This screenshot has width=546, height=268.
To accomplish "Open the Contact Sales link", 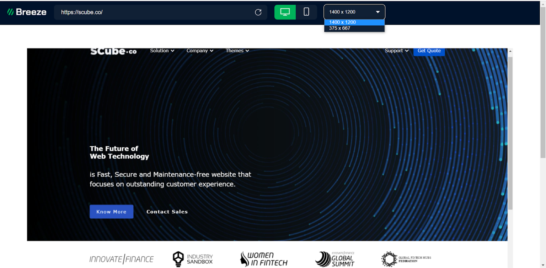I will (x=167, y=212).
